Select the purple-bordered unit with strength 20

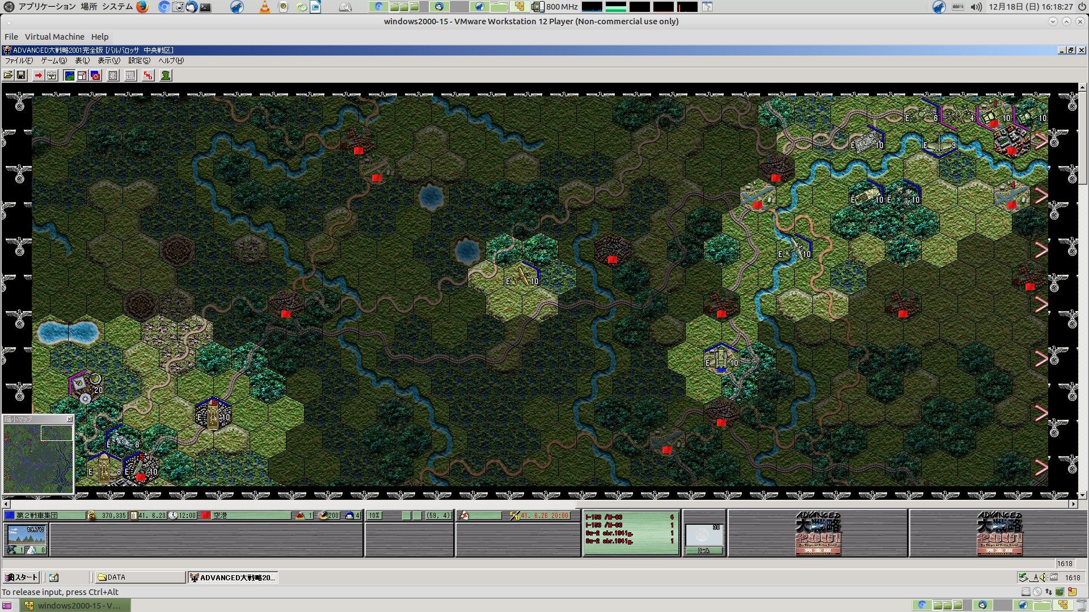click(86, 386)
